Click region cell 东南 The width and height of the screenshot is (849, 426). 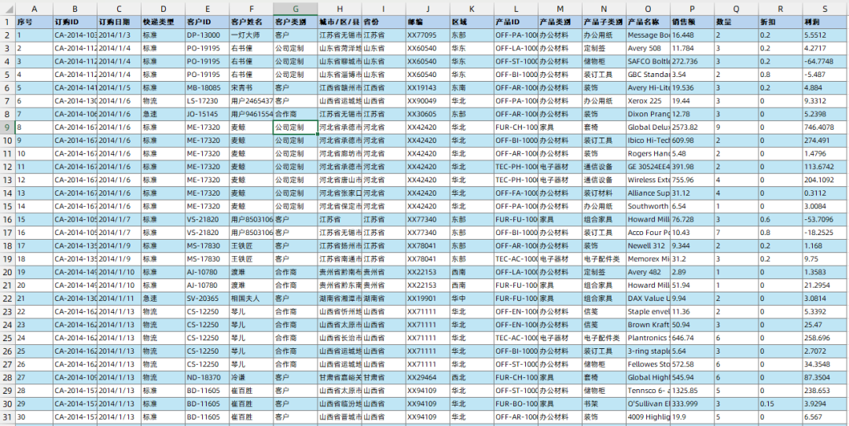tap(472, 88)
